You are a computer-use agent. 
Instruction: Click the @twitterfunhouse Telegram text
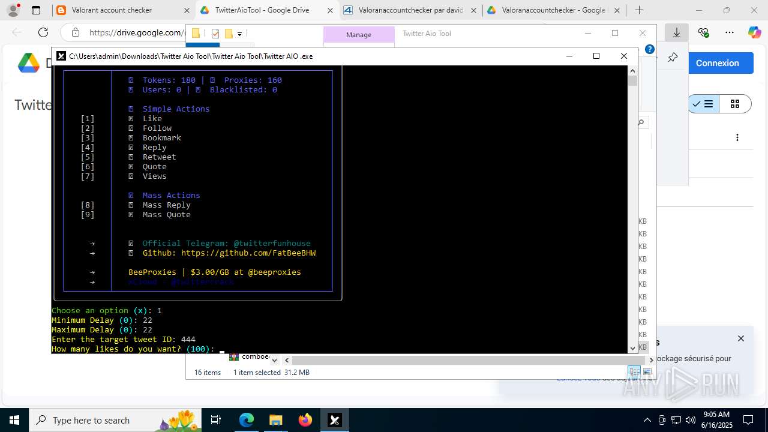(x=272, y=244)
